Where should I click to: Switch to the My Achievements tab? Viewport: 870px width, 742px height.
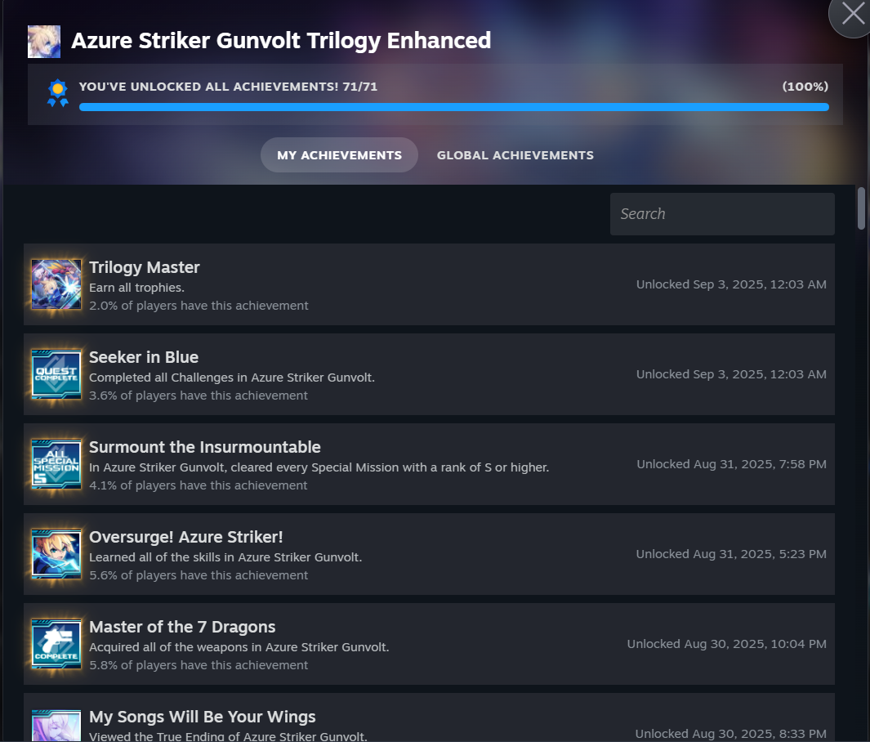click(x=339, y=154)
